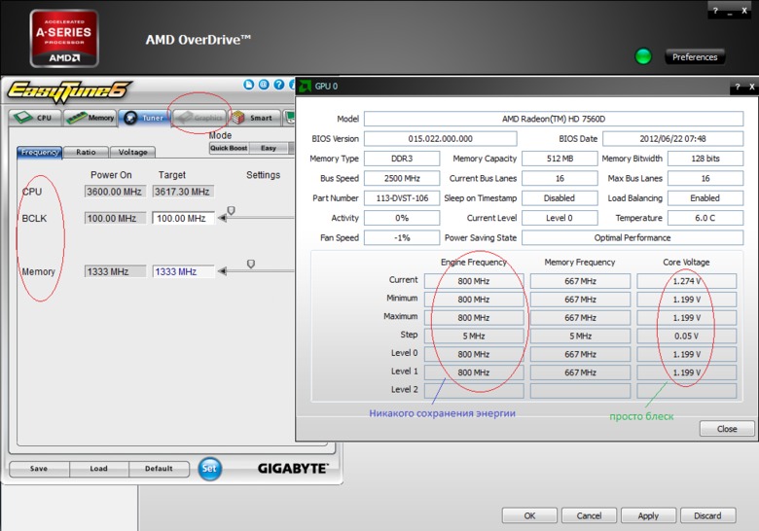Click Cancel in AMD OverDrive
759x531 pixels.
tap(589, 515)
